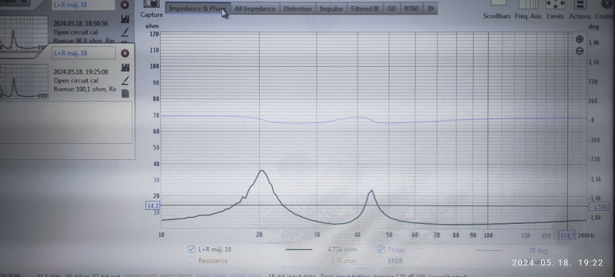Open the RT60 tab
The height and width of the screenshot is (277, 615).
(411, 8)
